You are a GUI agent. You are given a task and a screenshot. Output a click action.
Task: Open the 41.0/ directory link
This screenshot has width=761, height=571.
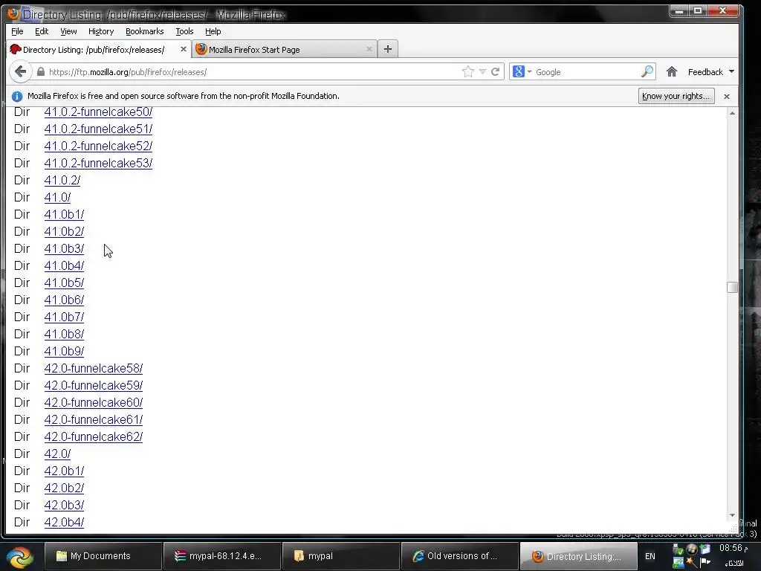pyautogui.click(x=57, y=197)
